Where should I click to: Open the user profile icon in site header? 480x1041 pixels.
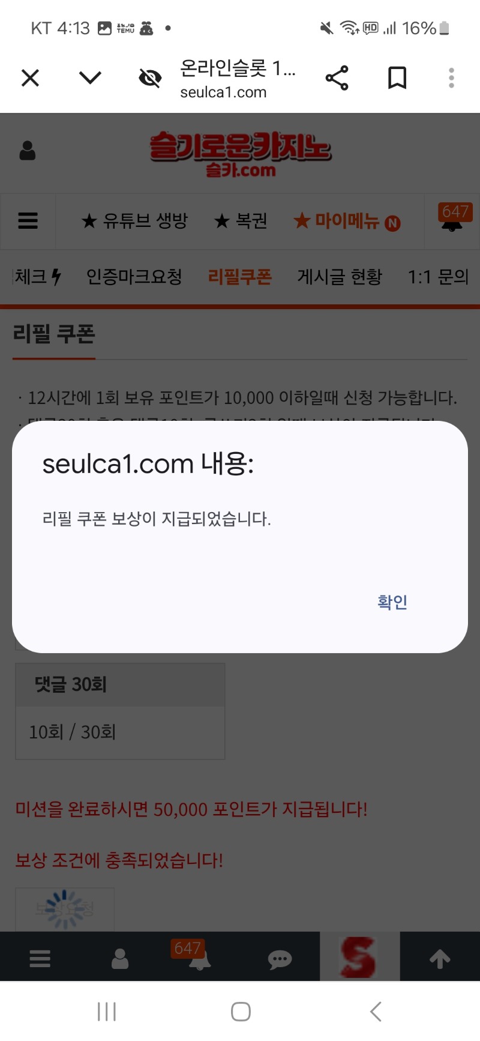tap(28, 151)
